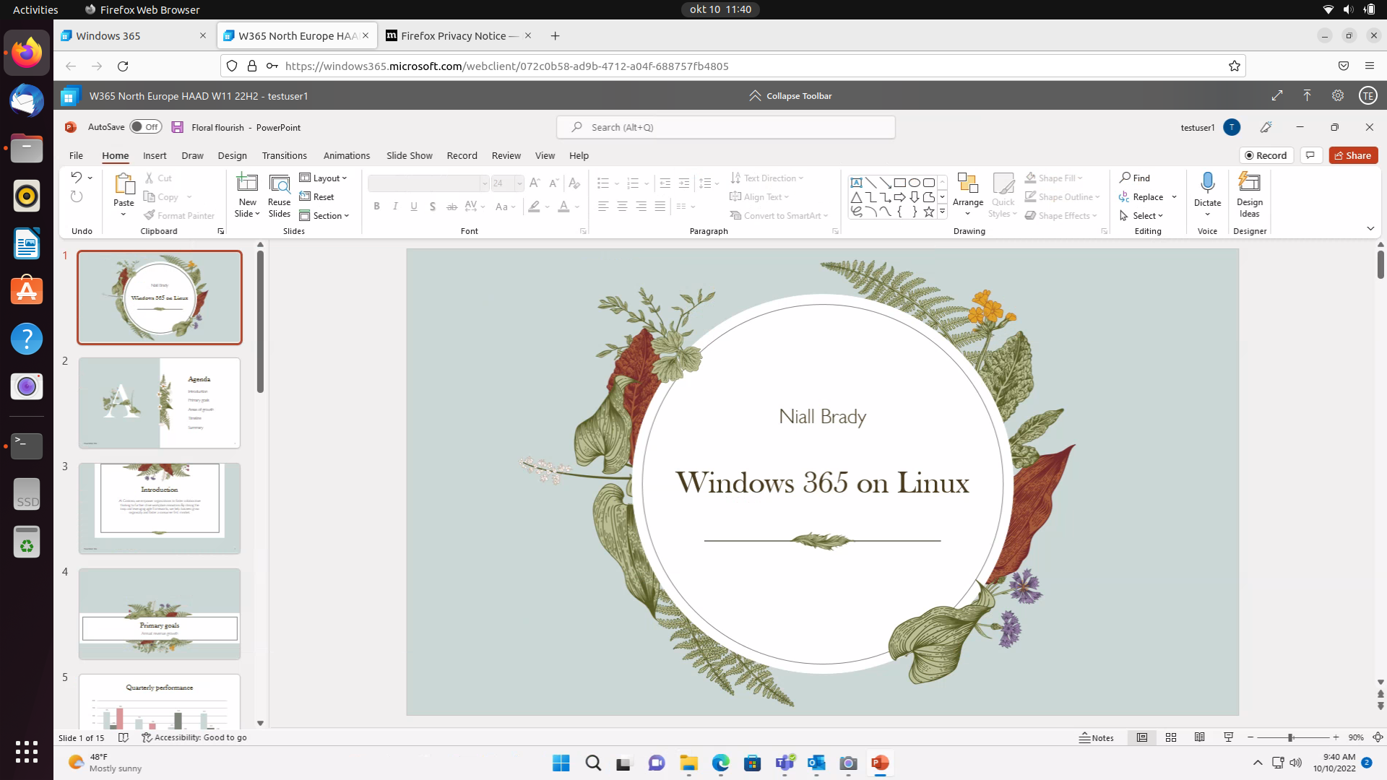Switch to Reading View icon
This screenshot has height=780, width=1387.
(1200, 737)
